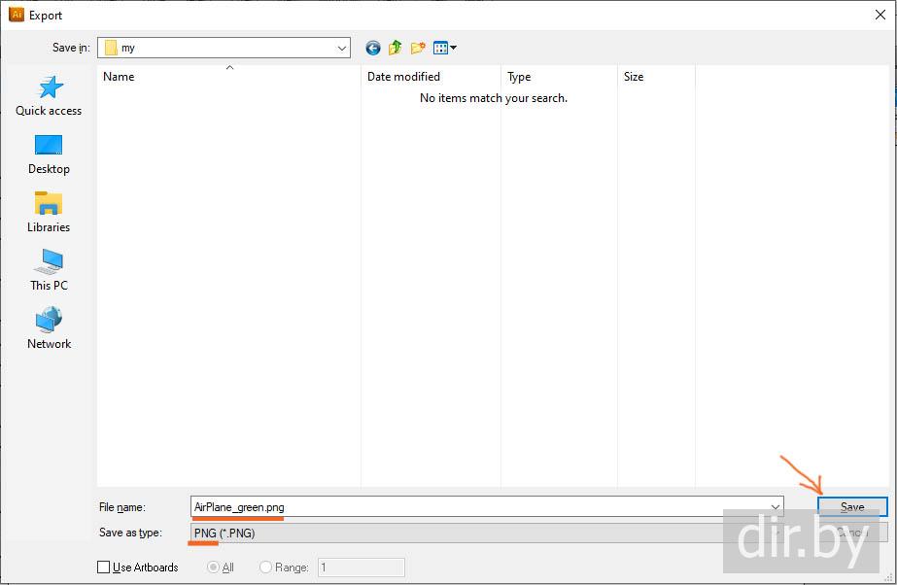Viewport: 897px width, 585px height.
Task: Go back to last folder visited
Action: tap(373, 48)
